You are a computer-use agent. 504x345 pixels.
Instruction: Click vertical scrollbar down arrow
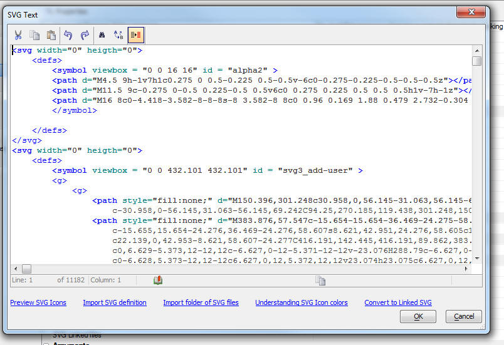[x=477, y=259]
